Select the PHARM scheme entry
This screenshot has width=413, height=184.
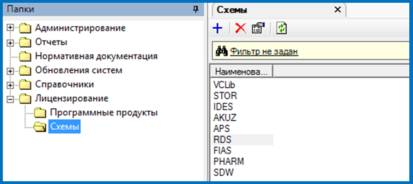(x=229, y=161)
